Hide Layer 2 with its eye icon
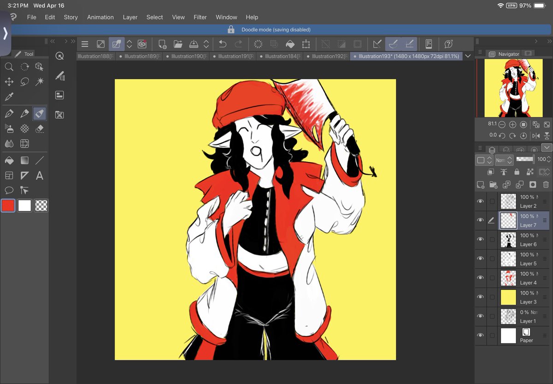Viewport: 553px width, 384px height. [x=480, y=201]
